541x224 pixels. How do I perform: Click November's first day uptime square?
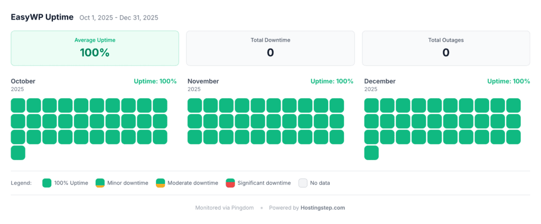click(194, 105)
